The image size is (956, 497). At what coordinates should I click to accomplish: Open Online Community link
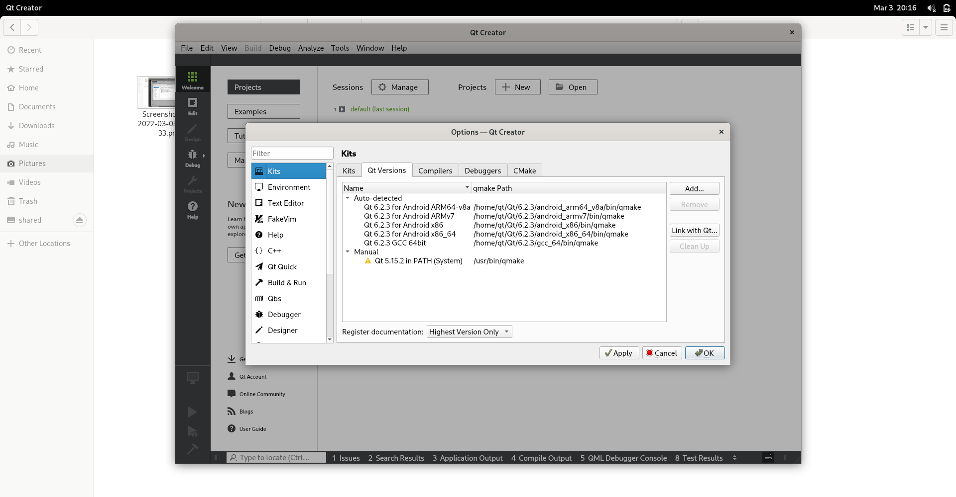[x=262, y=394]
